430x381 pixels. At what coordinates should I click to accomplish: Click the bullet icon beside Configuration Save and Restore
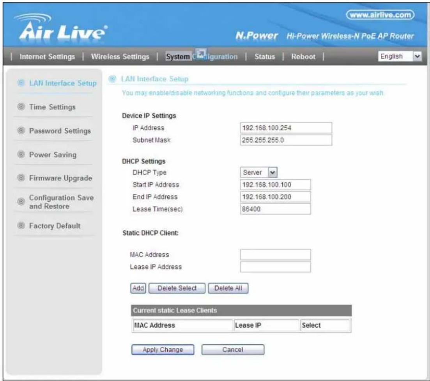[x=21, y=201]
